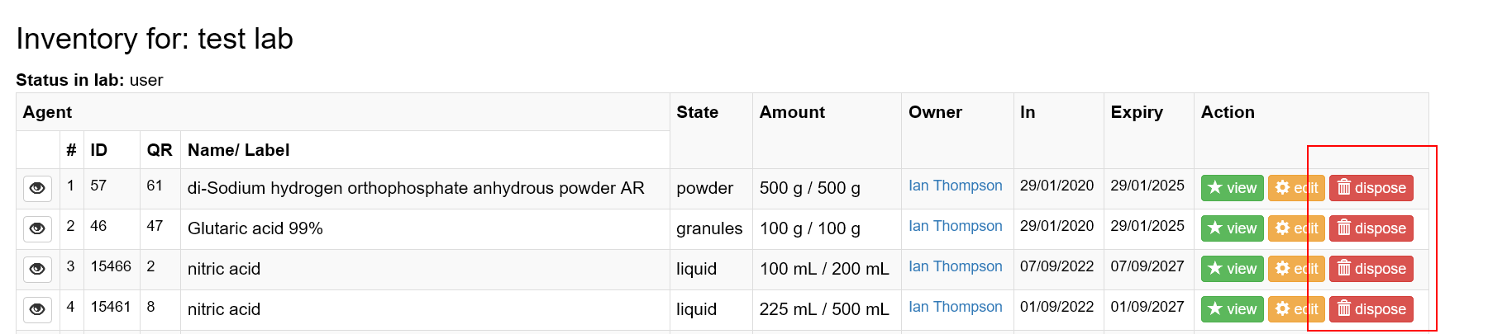Edit the di-Sodium hydrogen orthophosphate entry
This screenshot has height=334, width=1488.
click(1295, 188)
